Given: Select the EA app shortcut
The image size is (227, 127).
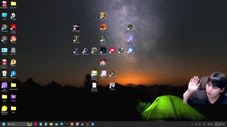Looking at the screenshot, I should pos(103,27).
